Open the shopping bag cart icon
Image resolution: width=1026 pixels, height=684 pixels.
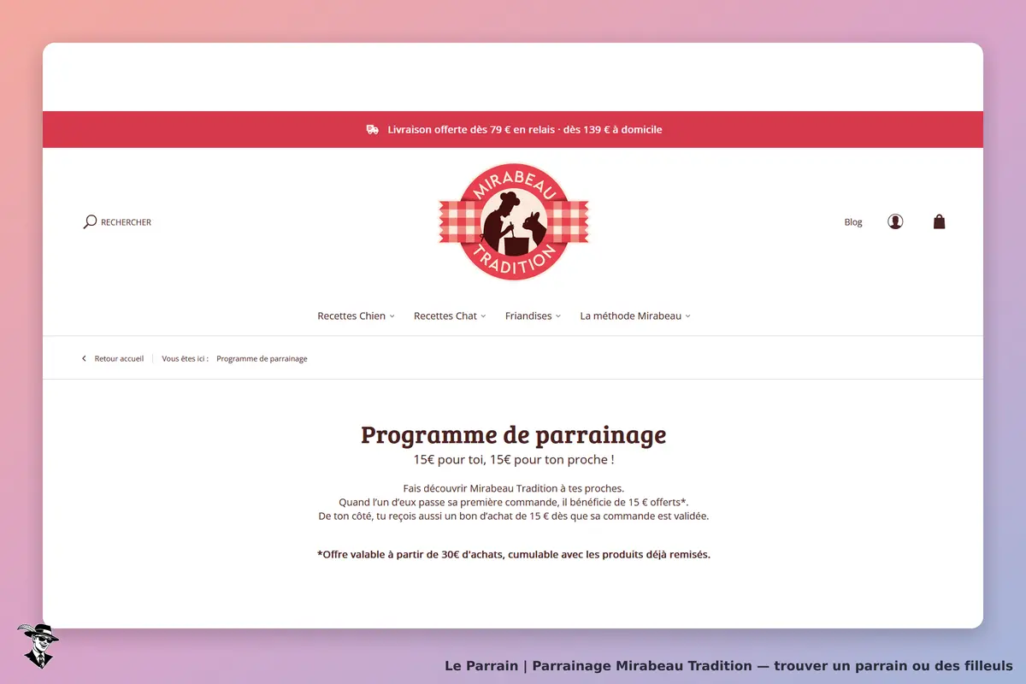coord(939,222)
